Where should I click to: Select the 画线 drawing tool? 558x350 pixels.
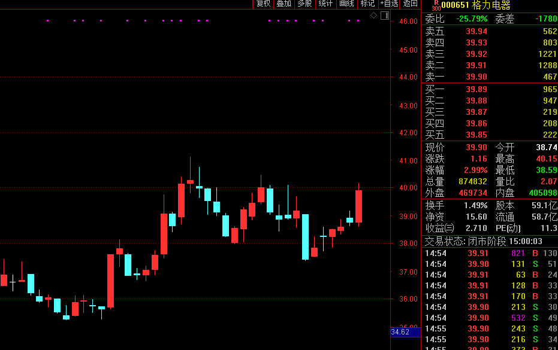click(x=346, y=4)
